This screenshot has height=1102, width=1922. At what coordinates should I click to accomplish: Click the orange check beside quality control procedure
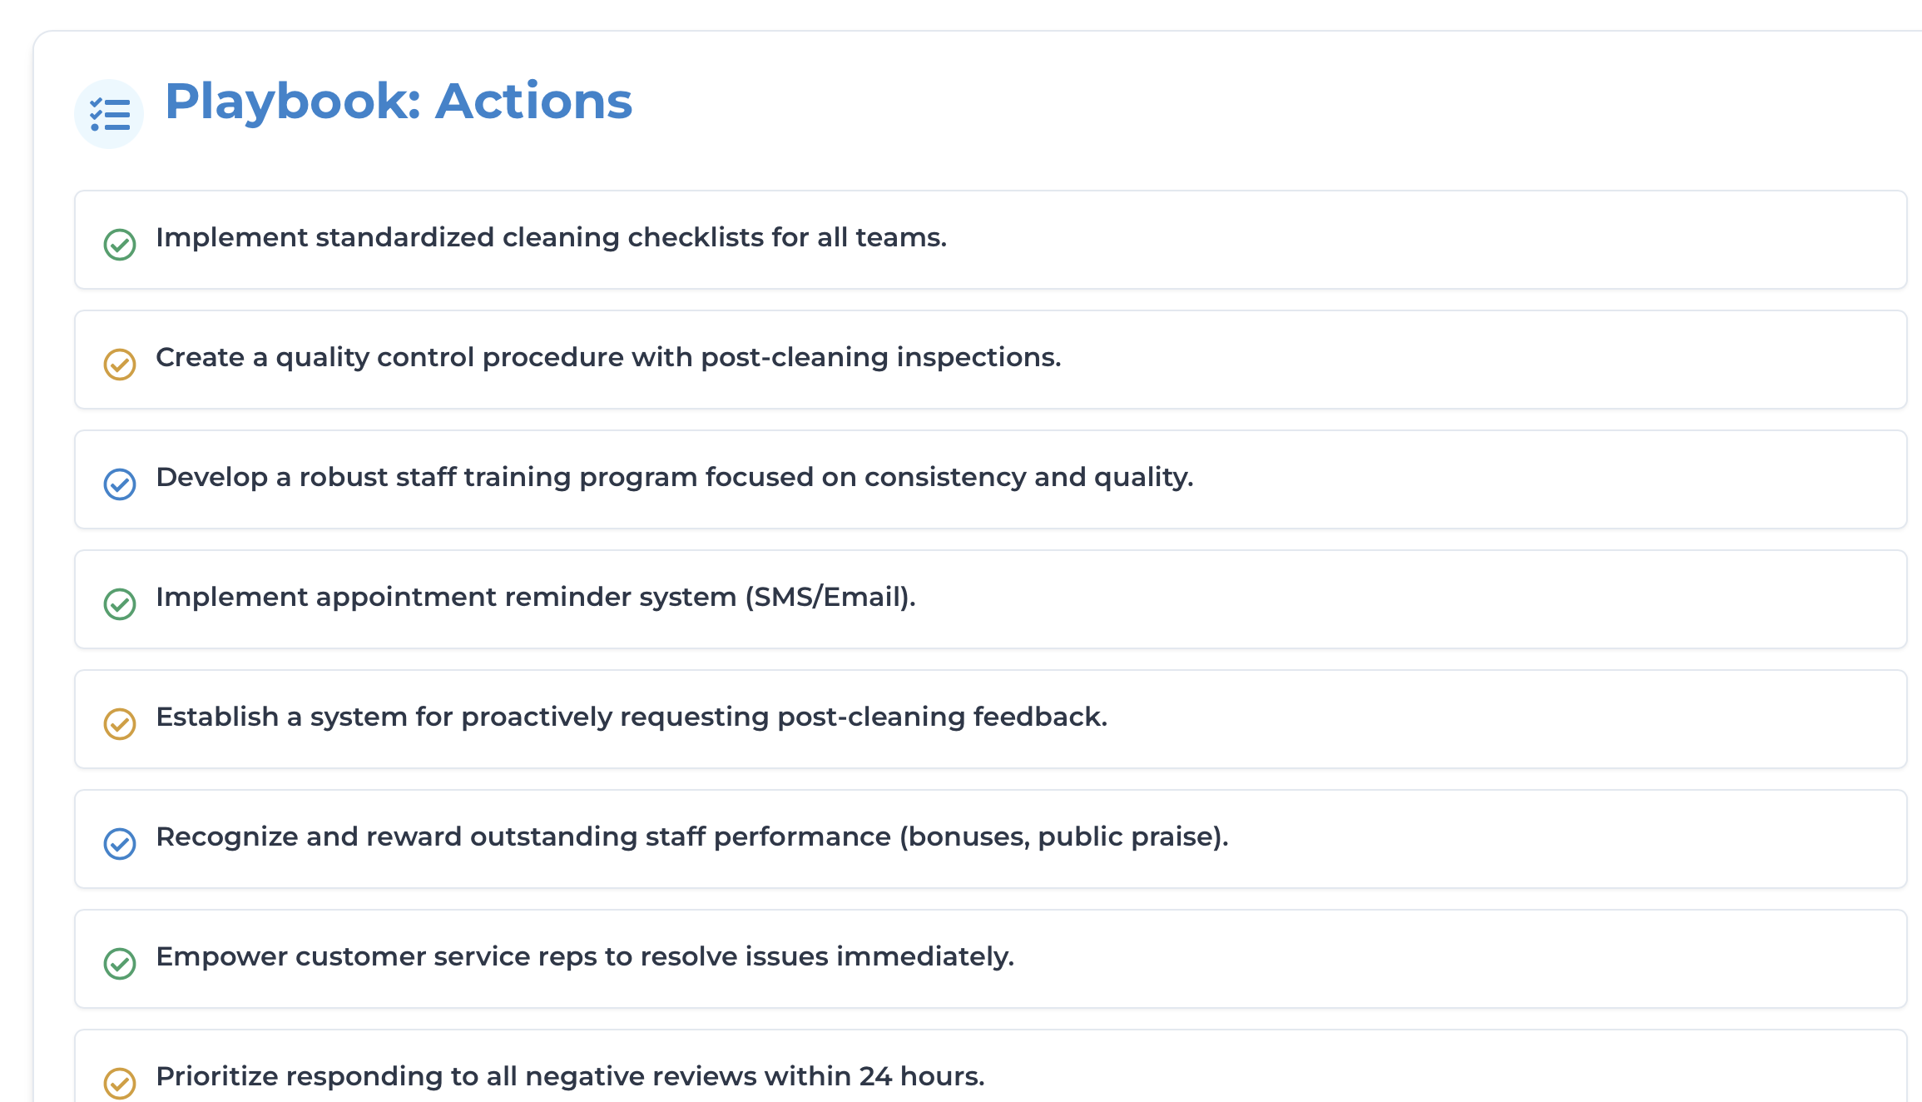tap(120, 365)
